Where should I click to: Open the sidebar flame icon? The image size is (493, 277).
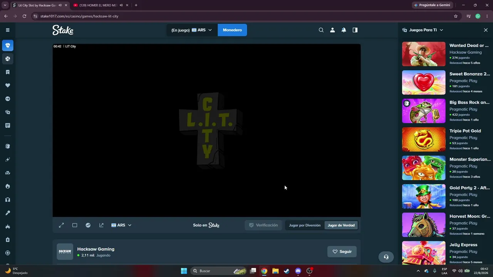(x=8, y=186)
